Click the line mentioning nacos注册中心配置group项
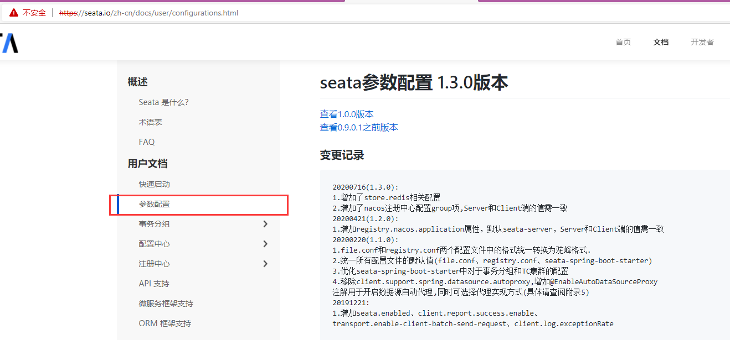The height and width of the screenshot is (340, 730). [450, 208]
